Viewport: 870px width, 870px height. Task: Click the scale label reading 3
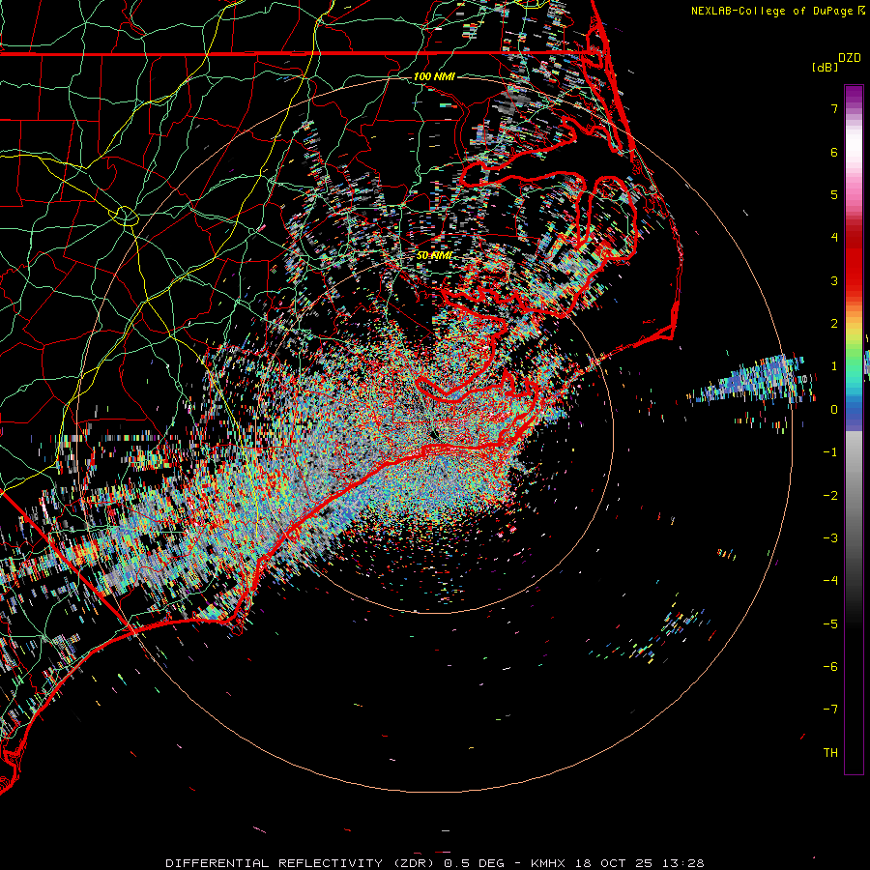(834, 280)
